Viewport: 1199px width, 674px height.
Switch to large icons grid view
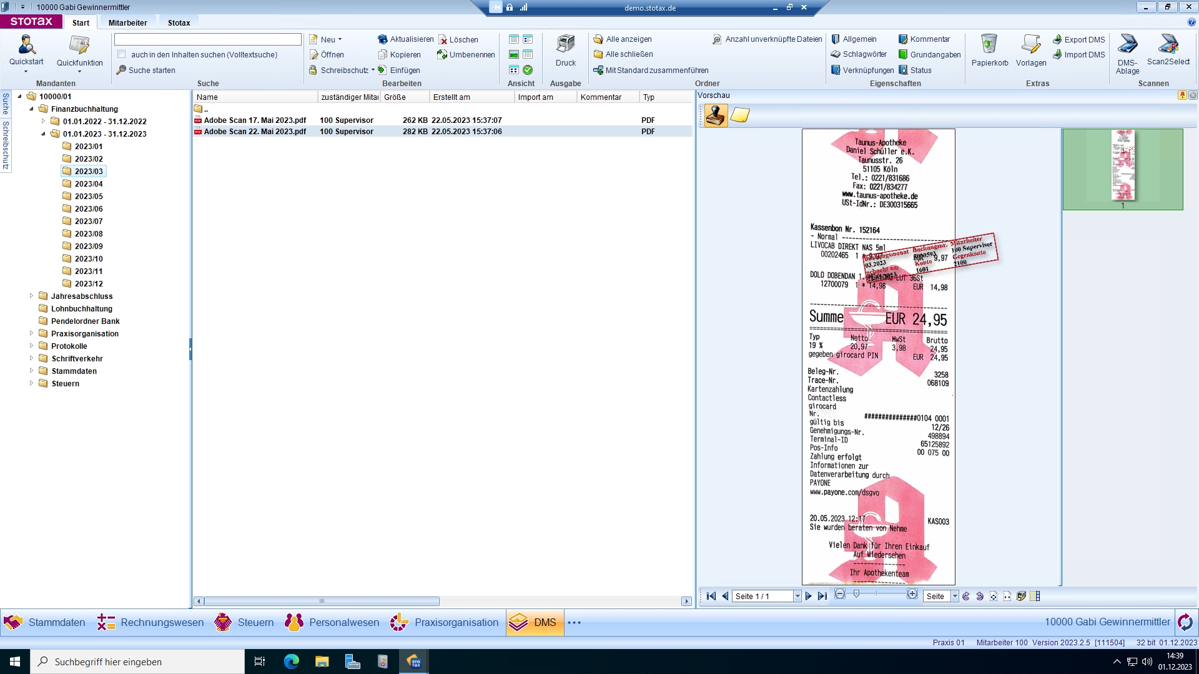[x=514, y=70]
